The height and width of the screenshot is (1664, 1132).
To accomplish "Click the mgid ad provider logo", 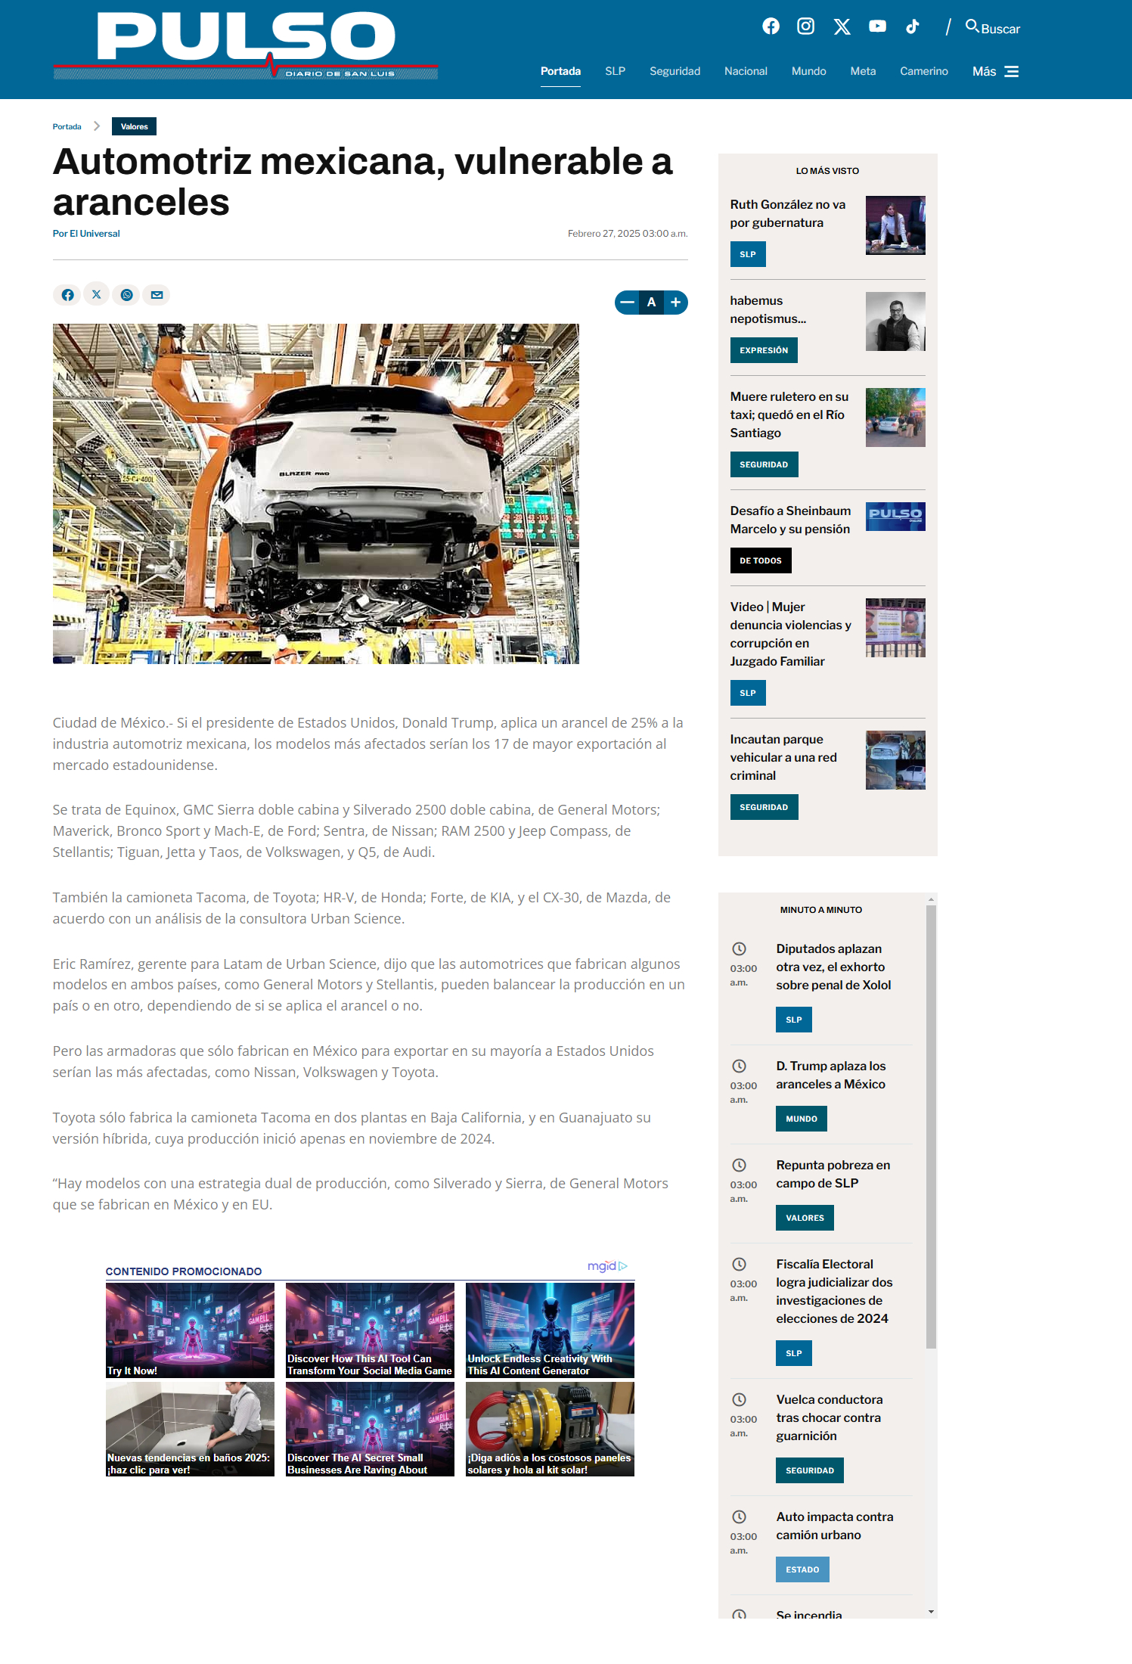I will 607,1266.
